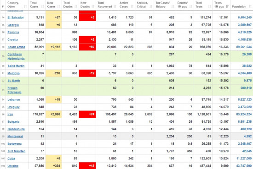The width and height of the screenshot is (253, 169).
Task: Select South Africa new cases +2,112 cell
Action: (x=54, y=47)
